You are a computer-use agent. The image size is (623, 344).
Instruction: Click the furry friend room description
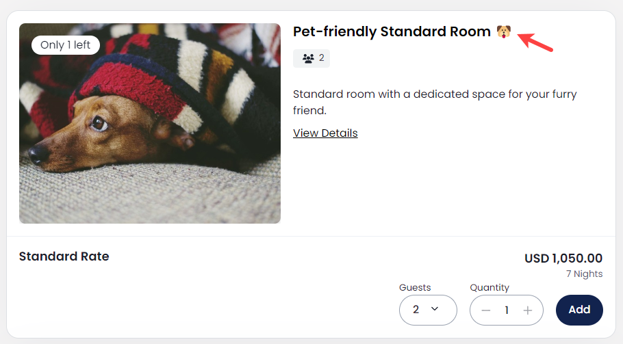tap(435, 102)
